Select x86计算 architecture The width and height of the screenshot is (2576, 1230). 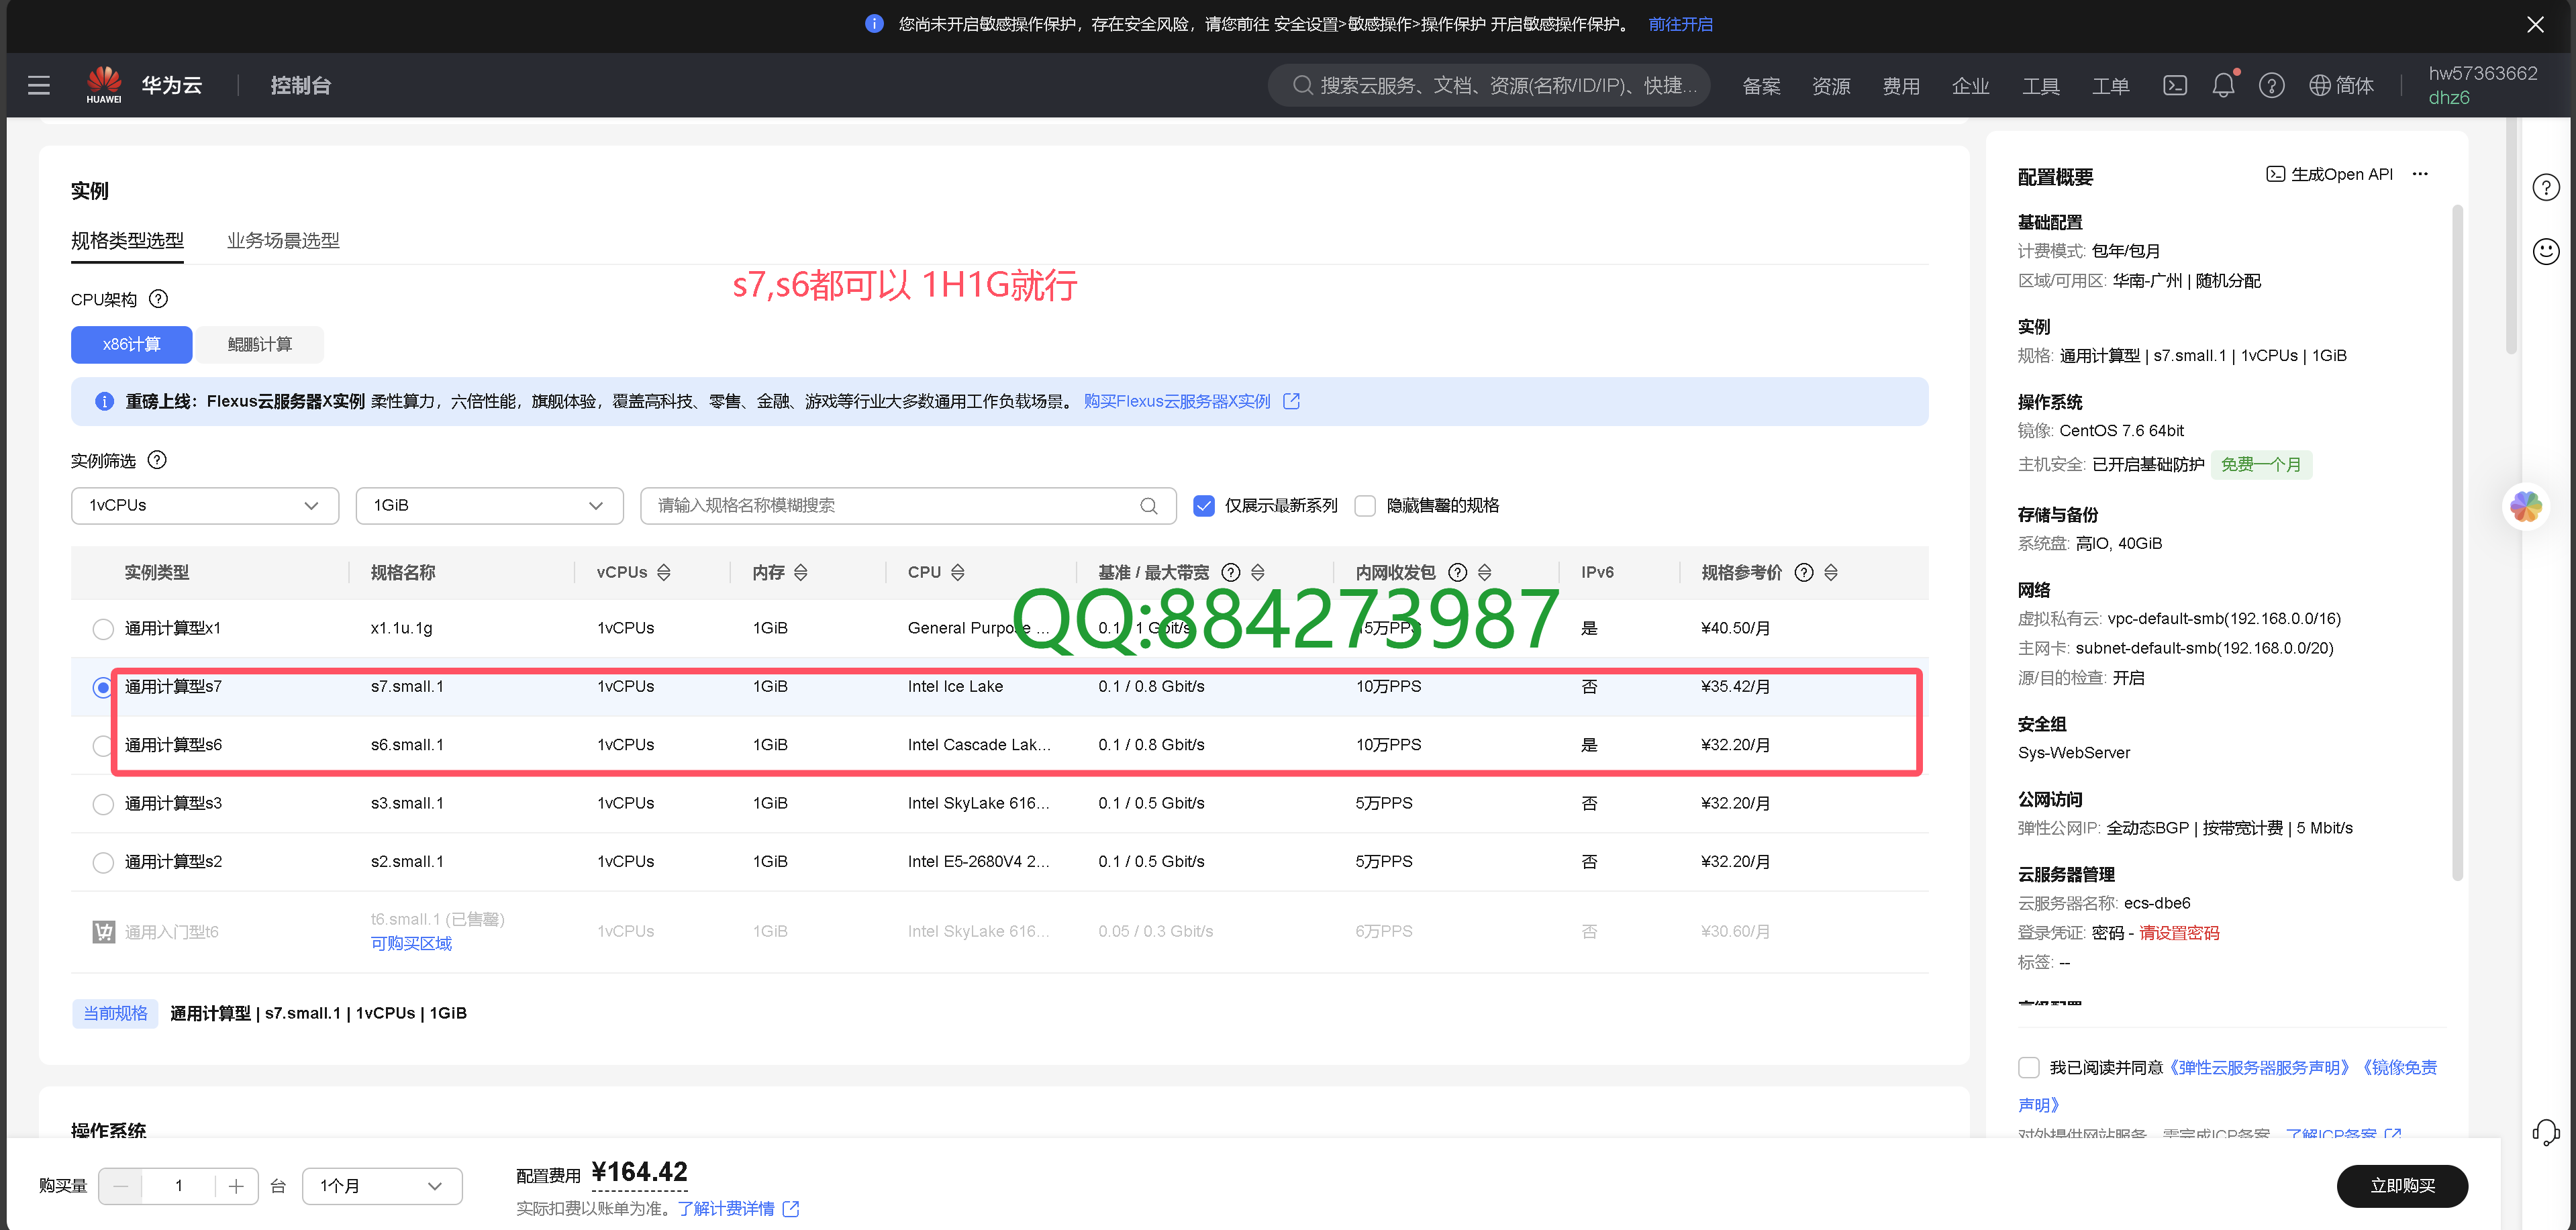point(132,344)
